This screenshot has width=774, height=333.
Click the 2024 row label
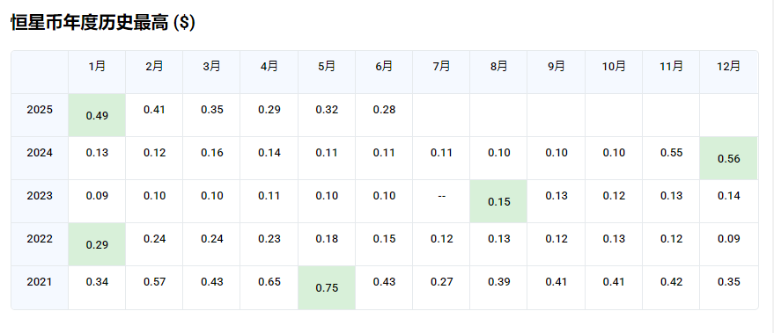[x=40, y=153]
